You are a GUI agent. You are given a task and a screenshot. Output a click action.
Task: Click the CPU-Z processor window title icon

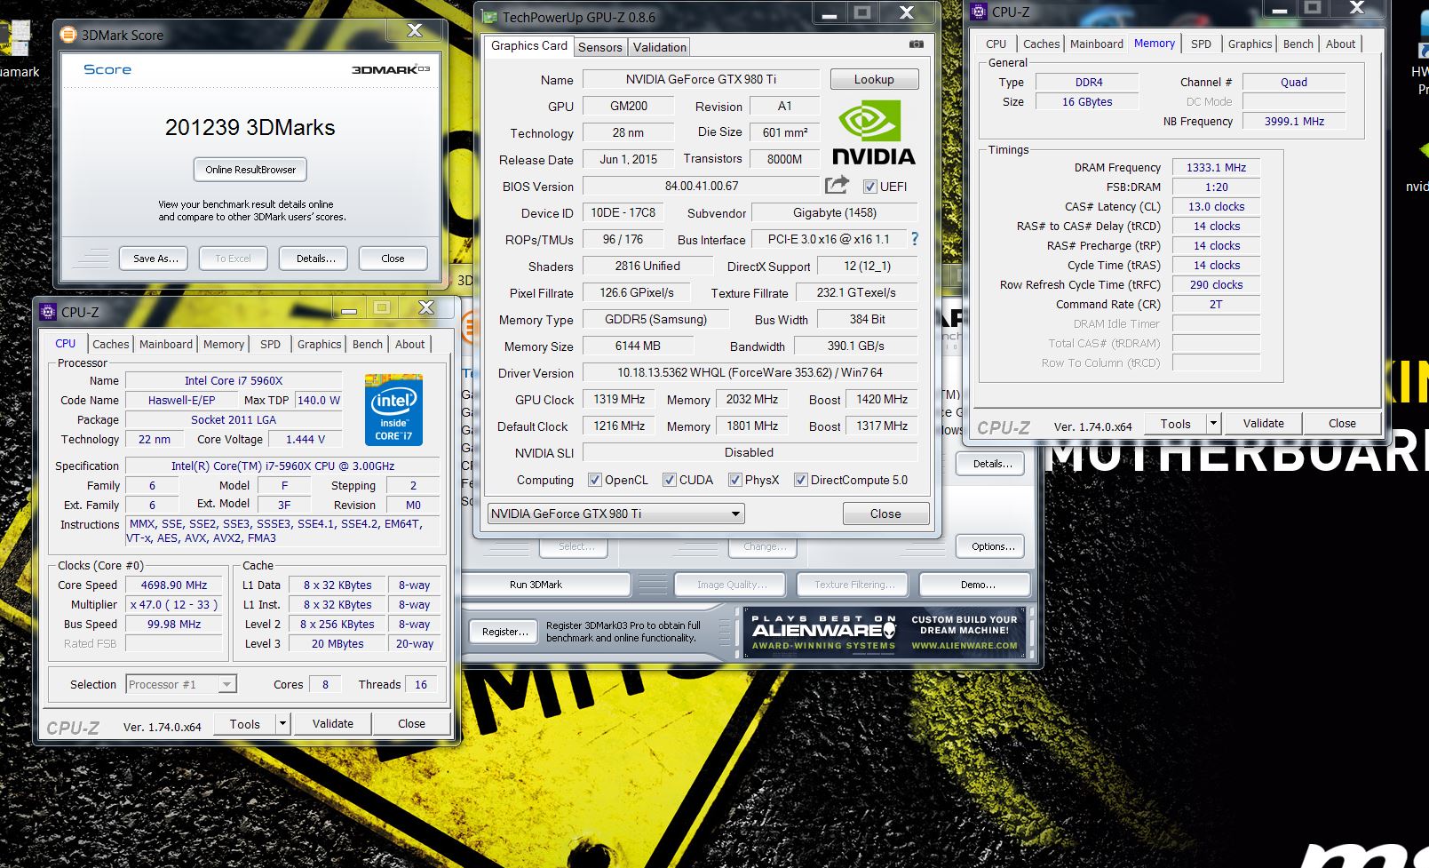(48, 312)
